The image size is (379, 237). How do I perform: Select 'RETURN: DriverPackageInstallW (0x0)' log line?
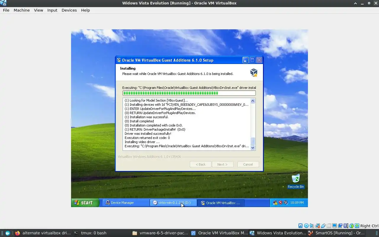tap(155, 129)
